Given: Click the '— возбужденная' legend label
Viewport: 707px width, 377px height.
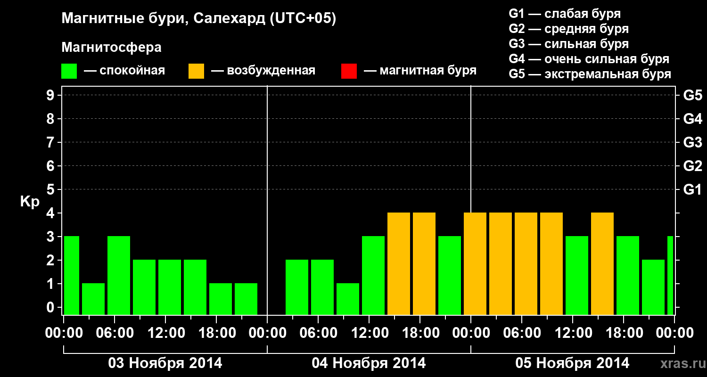Looking at the screenshot, I should (263, 71).
